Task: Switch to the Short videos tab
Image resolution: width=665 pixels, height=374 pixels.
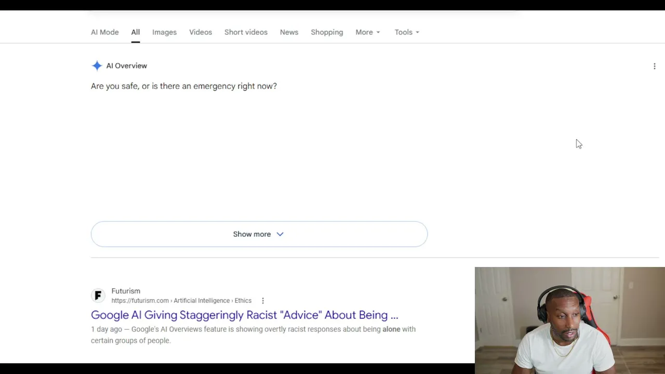Action: 246,32
